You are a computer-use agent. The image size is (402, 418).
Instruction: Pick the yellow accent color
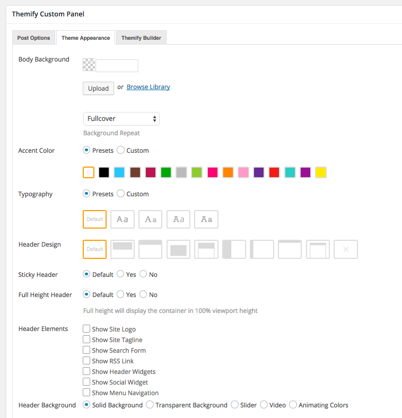(321, 172)
